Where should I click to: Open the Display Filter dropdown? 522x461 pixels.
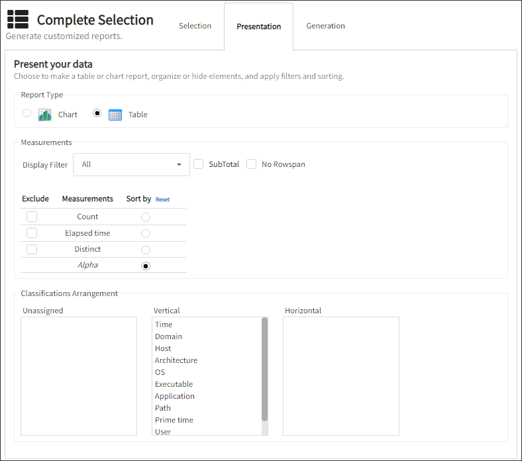(x=132, y=164)
